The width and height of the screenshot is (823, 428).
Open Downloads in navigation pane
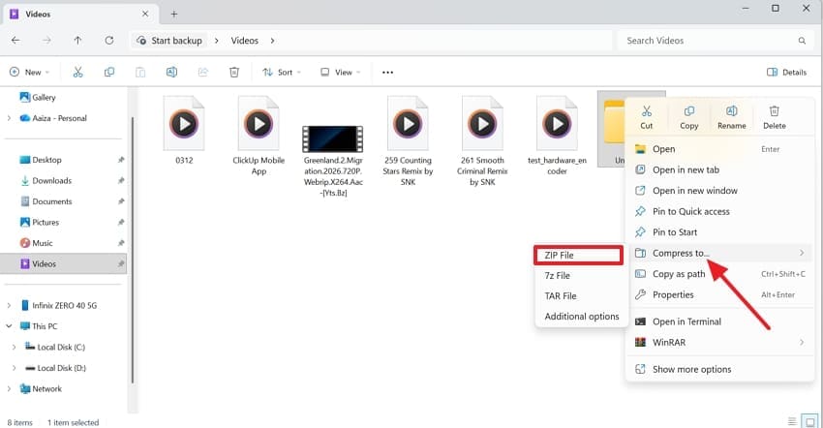(46, 181)
